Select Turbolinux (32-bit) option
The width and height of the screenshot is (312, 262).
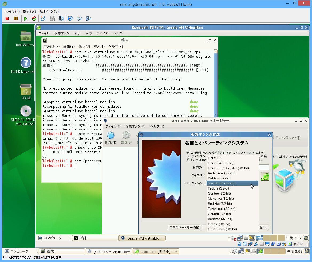pos(232,209)
